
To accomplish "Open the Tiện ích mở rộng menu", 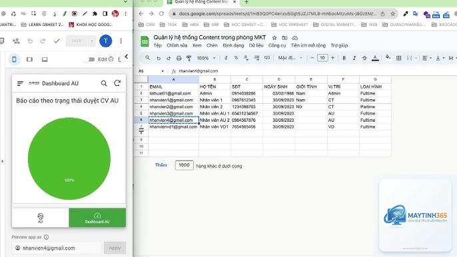I will pyautogui.click(x=308, y=45).
